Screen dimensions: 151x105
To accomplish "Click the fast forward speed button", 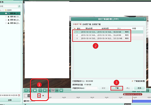I will pyautogui.click(x=57, y=90).
